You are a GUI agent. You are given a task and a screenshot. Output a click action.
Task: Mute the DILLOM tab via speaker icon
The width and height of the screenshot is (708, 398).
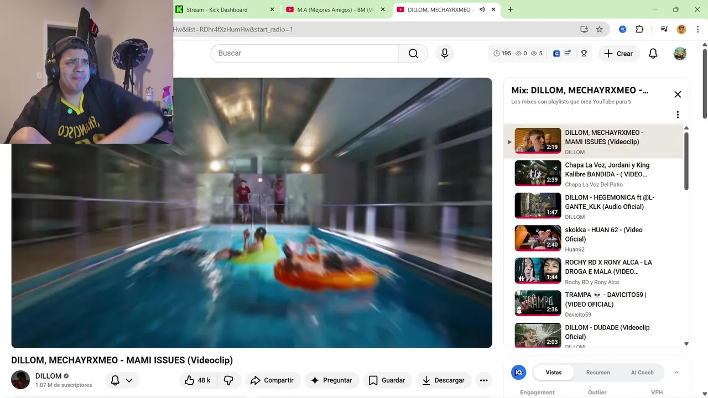point(482,9)
